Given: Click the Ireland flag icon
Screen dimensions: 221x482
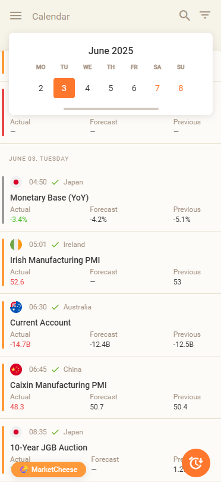Looking at the screenshot, I should 16,245.
